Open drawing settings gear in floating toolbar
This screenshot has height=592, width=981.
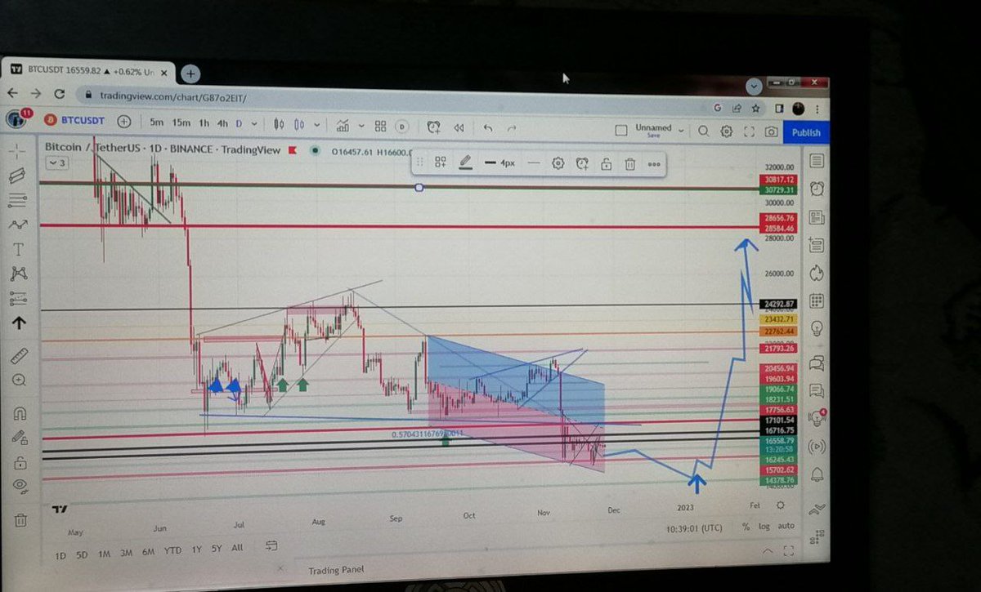[x=558, y=163]
